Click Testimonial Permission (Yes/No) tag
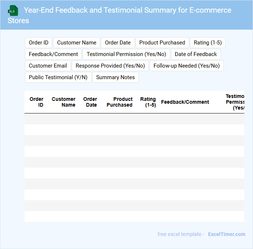This screenshot has height=249, width=253. [126, 54]
